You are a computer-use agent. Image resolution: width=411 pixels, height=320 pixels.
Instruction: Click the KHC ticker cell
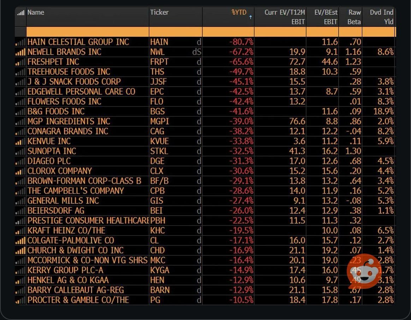(x=157, y=231)
